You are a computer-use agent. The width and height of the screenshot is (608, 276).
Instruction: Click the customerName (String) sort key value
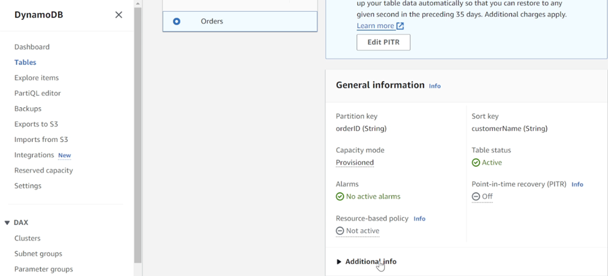509,129
